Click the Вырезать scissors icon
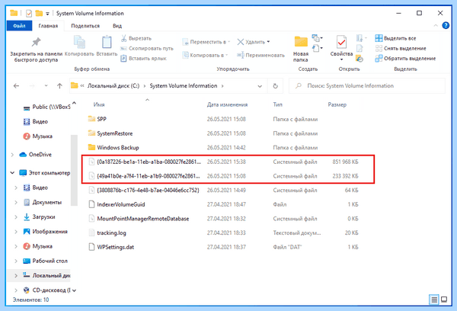 point(123,38)
